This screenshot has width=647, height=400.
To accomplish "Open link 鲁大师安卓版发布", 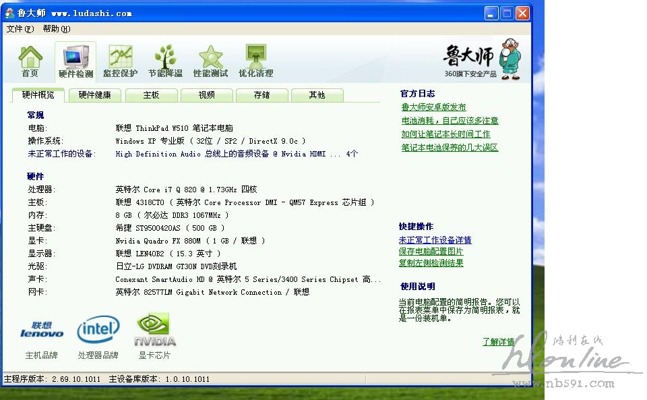I will coord(433,107).
